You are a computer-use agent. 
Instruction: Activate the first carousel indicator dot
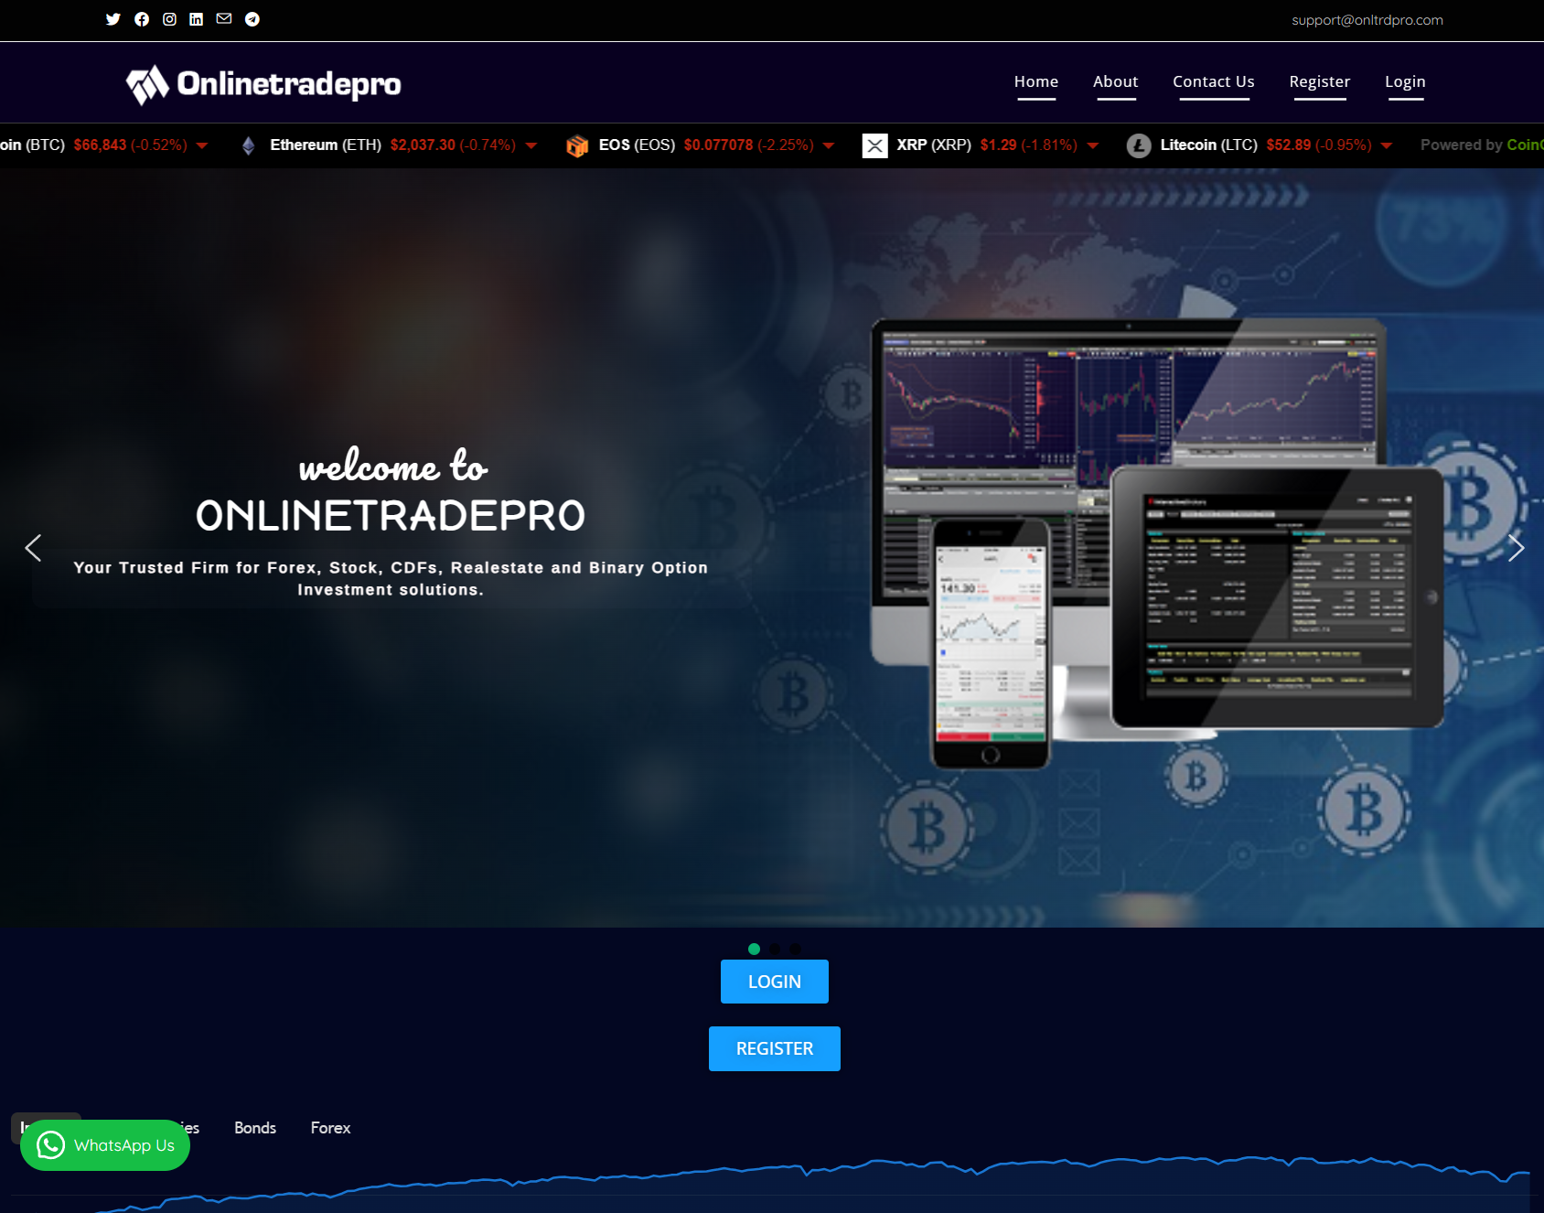coord(755,950)
